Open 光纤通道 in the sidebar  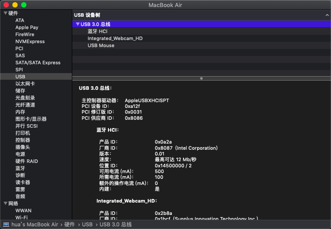[x=25, y=105]
